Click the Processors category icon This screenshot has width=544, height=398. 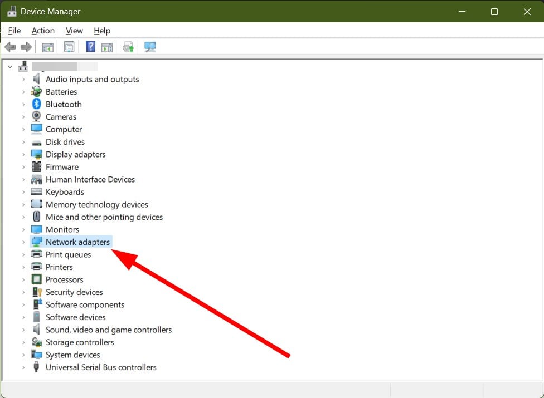pos(36,279)
